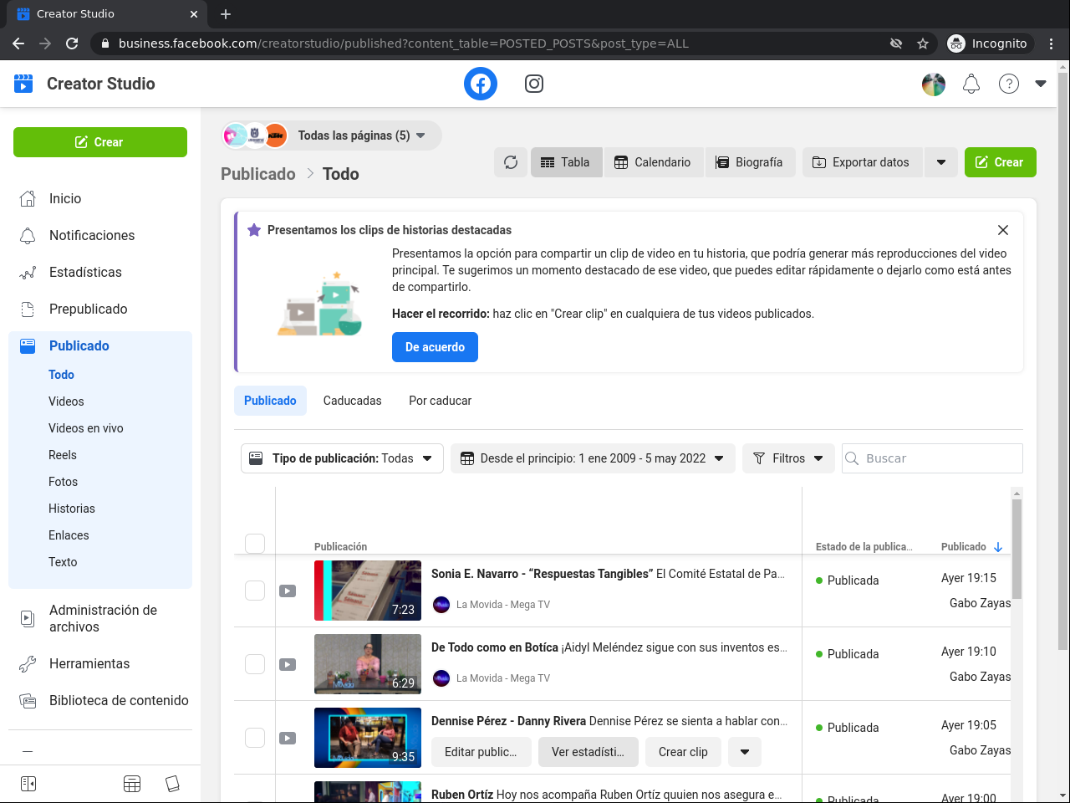Dismiss the clips de historias destacadas banner
Image resolution: width=1070 pixels, height=803 pixels.
coord(1003,230)
